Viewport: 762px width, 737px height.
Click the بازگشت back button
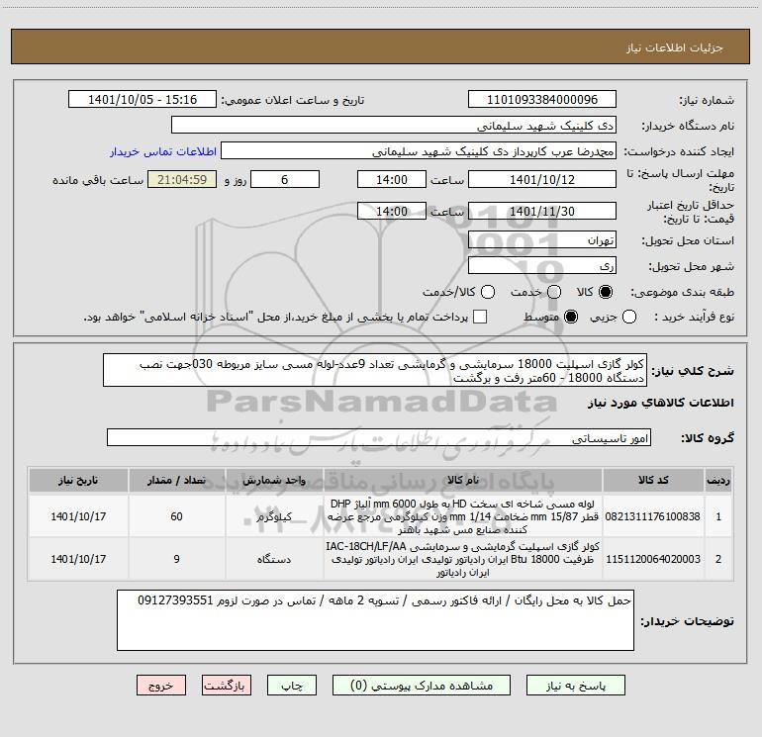click(x=227, y=685)
